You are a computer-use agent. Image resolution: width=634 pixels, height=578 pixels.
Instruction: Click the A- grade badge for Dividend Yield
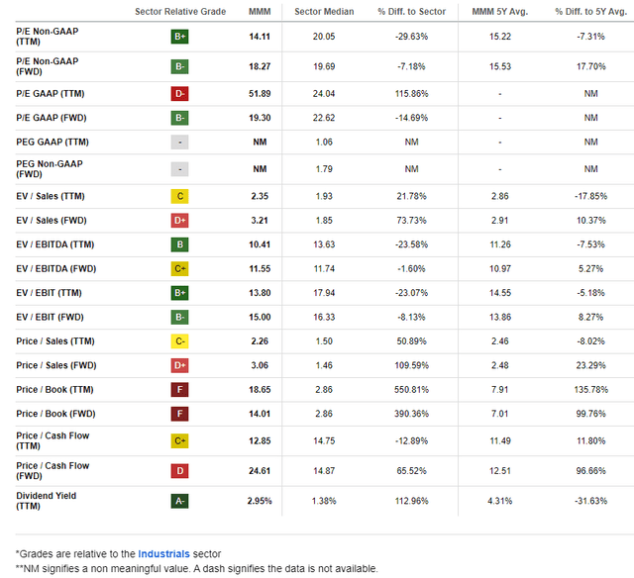[x=179, y=501]
